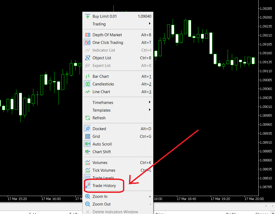Expand the Templates submenu arrow
This screenshot has width=275, height=214.
[x=150, y=110]
